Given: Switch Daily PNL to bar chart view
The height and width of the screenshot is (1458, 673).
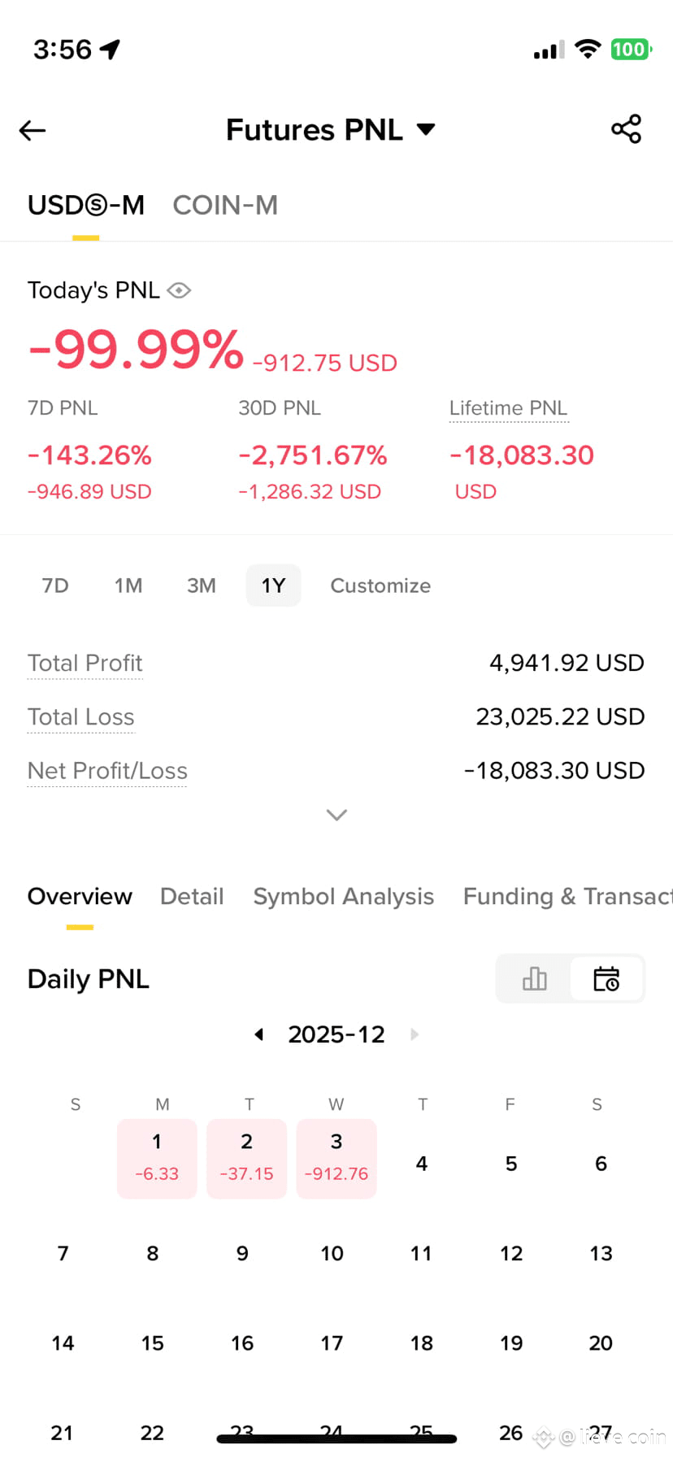Looking at the screenshot, I should (534, 978).
